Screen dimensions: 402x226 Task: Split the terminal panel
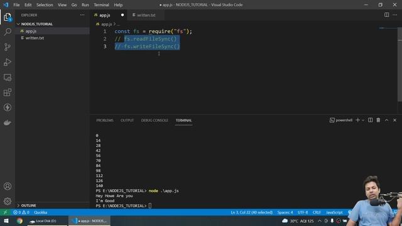pos(370,120)
